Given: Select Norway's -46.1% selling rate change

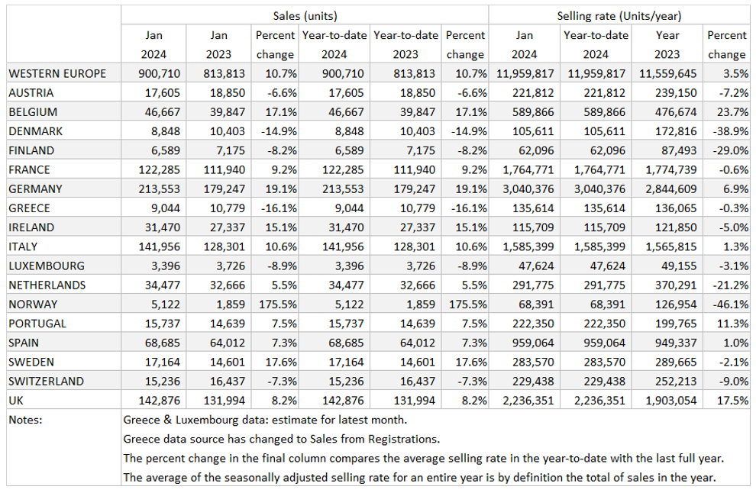Looking at the screenshot, I should click(x=729, y=304).
